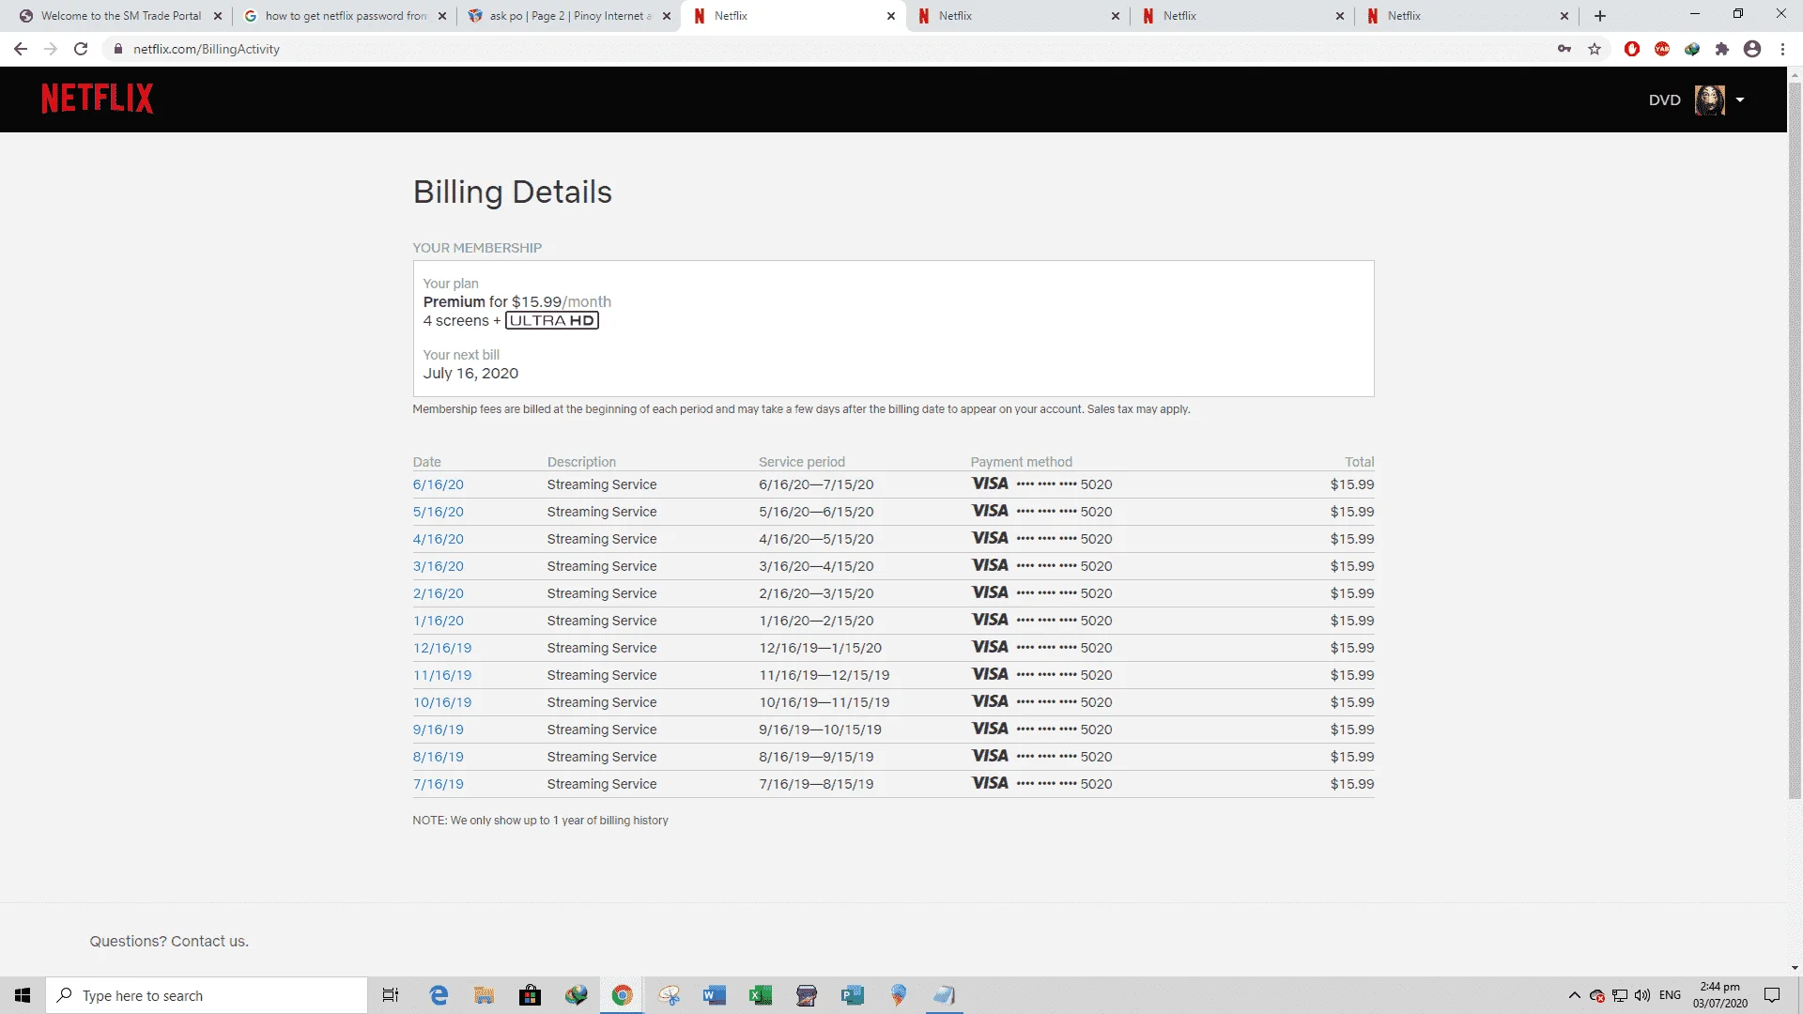Viewport: 1803px width, 1014px height.
Task: Open the volume control in system tray
Action: tap(1642, 995)
